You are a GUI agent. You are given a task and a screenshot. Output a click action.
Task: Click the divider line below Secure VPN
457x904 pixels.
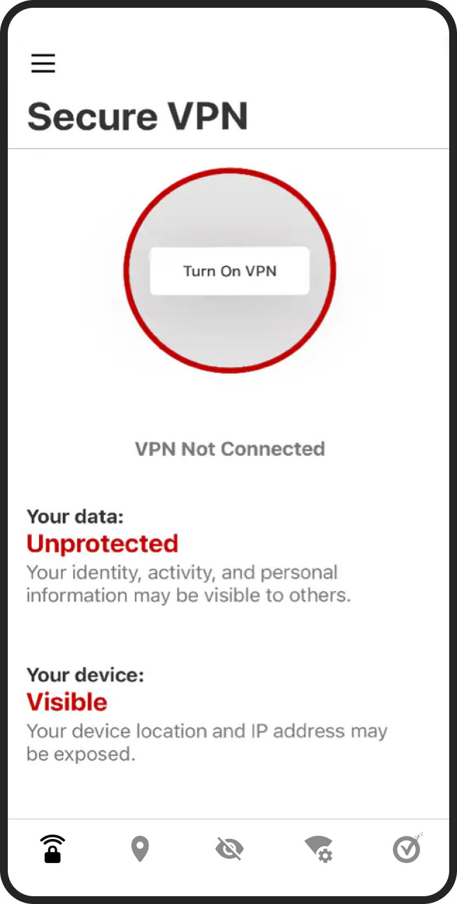coord(228,149)
